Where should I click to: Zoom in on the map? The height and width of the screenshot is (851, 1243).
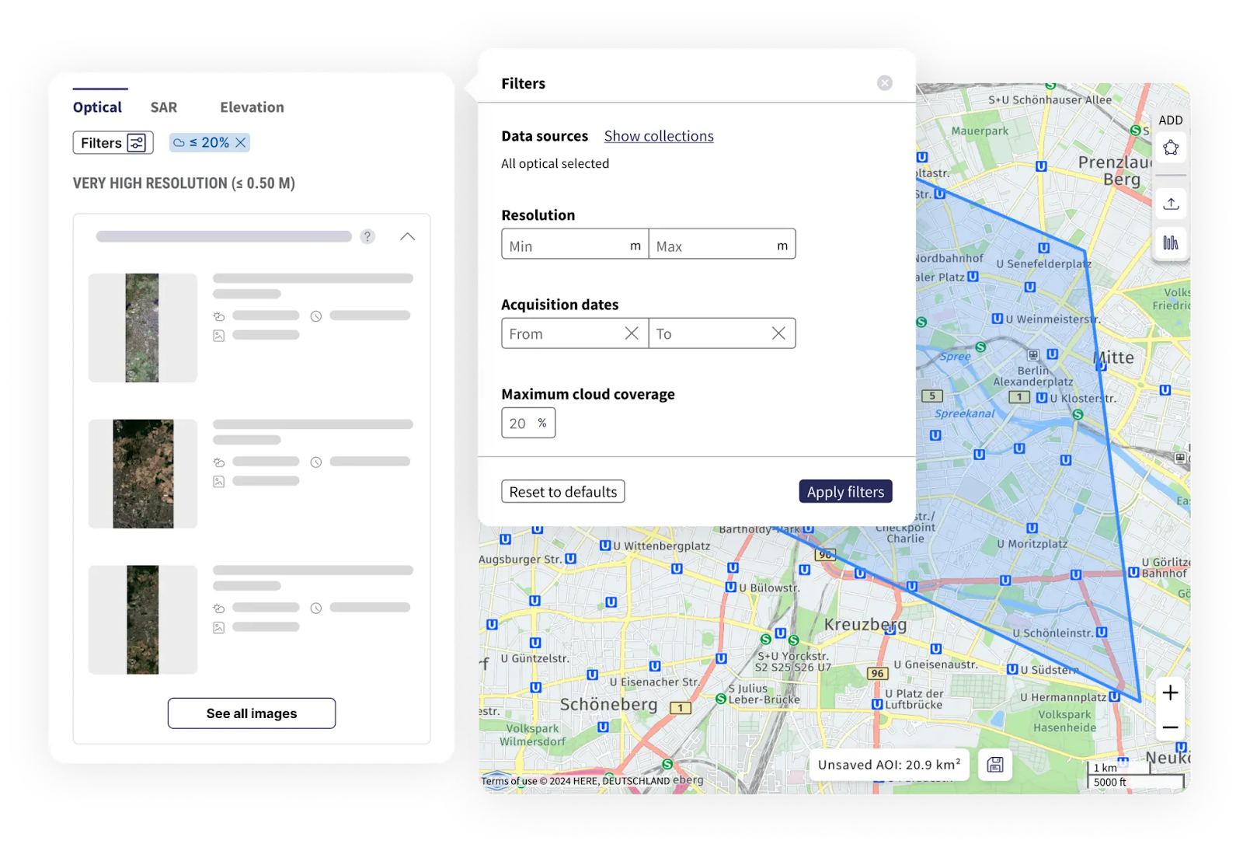coord(1171,693)
